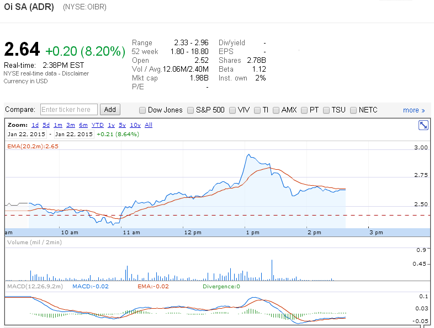Click the Beta value 1.12
434x328 pixels.
(259, 69)
